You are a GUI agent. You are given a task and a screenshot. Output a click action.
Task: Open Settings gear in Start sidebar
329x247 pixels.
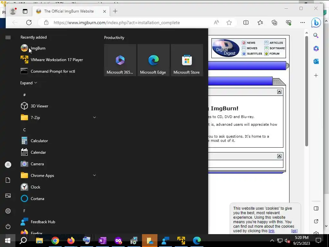click(x=8, y=211)
